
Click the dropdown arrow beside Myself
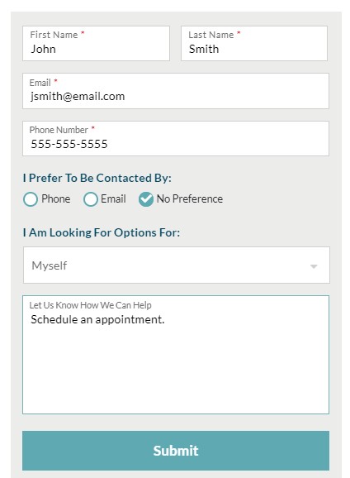tap(314, 266)
